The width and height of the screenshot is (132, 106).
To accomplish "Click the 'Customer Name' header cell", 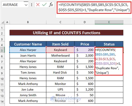I will (x=28, y=44).
